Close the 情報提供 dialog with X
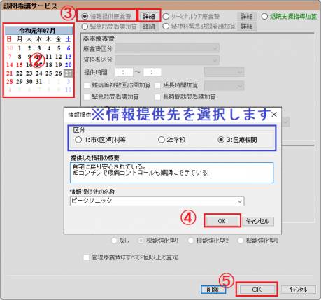This screenshot has width=321, height=300. (x=274, y=115)
